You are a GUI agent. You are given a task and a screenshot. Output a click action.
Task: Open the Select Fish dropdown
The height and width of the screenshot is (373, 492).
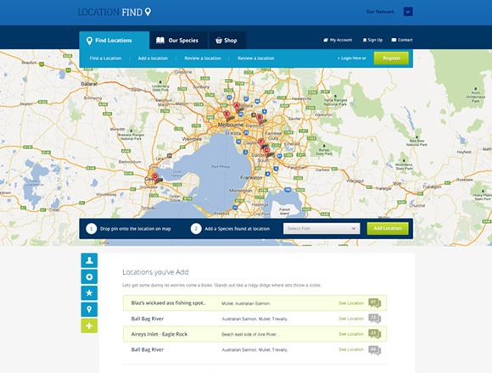click(x=321, y=229)
